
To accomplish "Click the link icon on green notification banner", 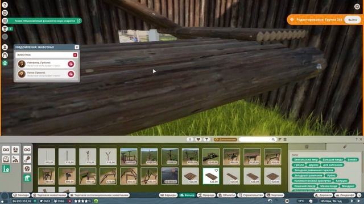I will click(78, 21).
